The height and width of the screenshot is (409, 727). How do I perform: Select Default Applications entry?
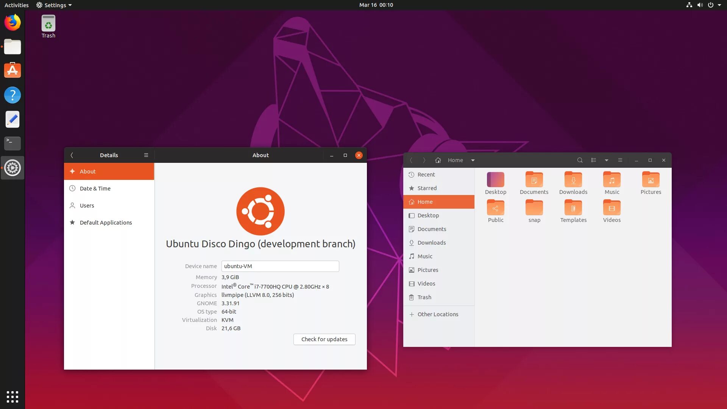106,223
